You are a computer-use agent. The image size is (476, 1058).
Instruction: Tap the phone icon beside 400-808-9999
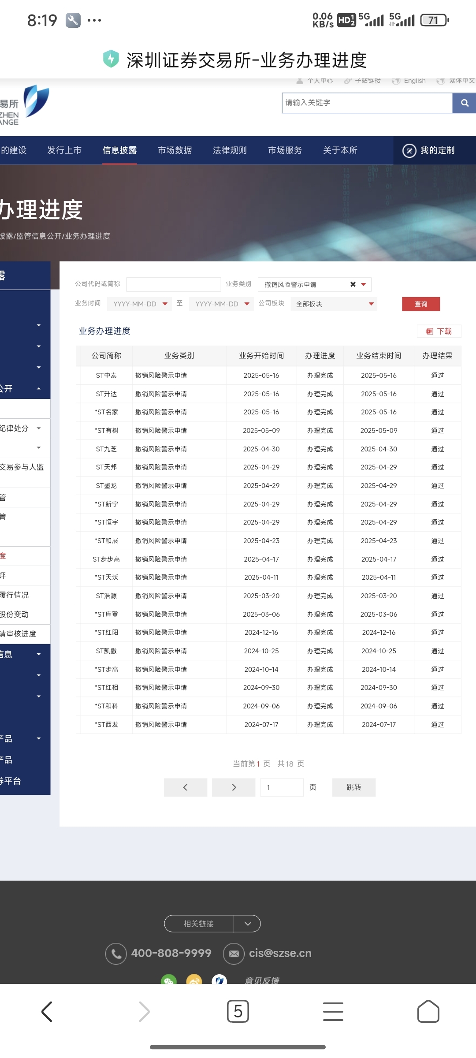click(x=116, y=954)
